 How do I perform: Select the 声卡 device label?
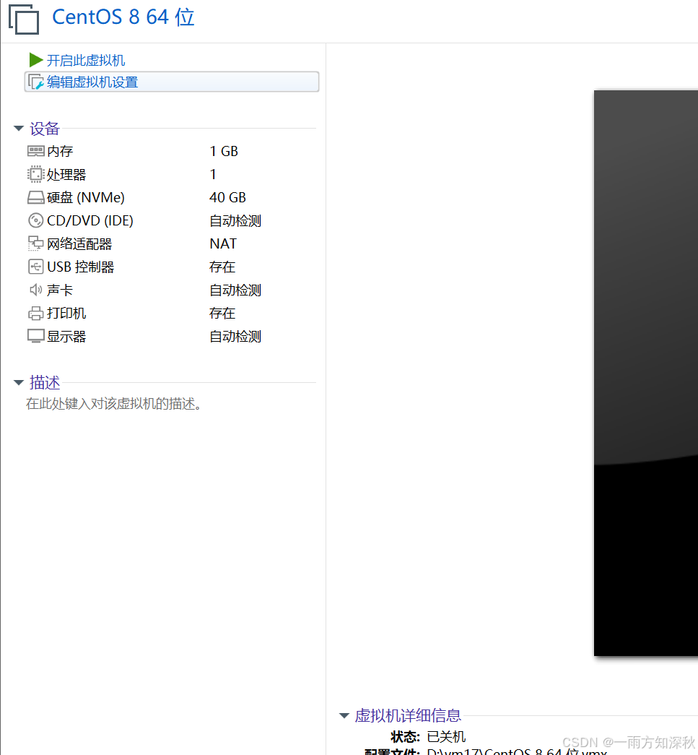click(60, 290)
